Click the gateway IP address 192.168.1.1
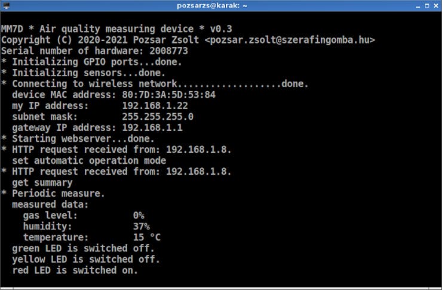Screen dimensions: 442x290 coord(152,127)
